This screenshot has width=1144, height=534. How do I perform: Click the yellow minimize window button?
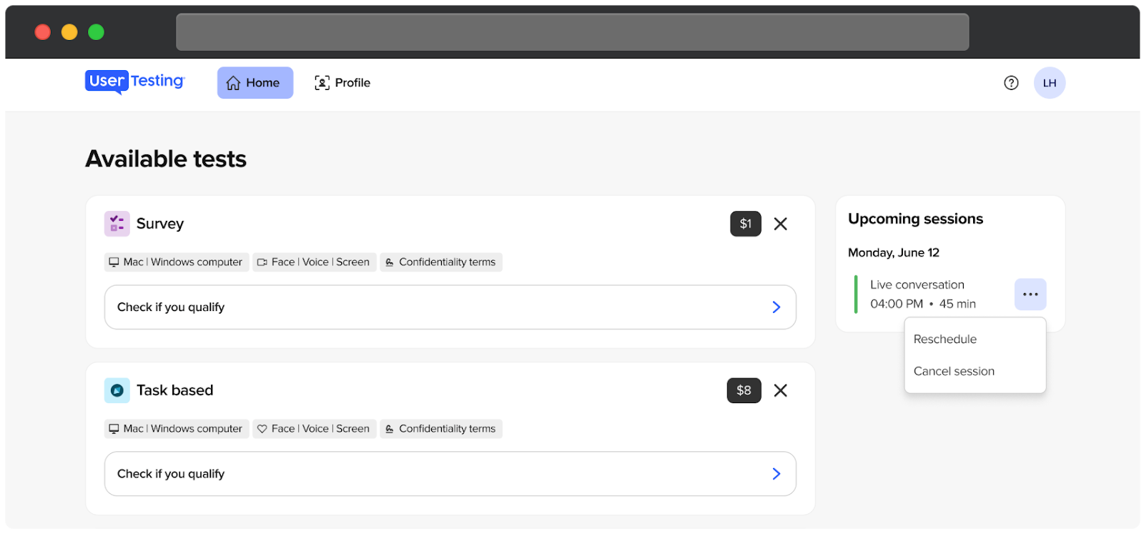click(69, 32)
